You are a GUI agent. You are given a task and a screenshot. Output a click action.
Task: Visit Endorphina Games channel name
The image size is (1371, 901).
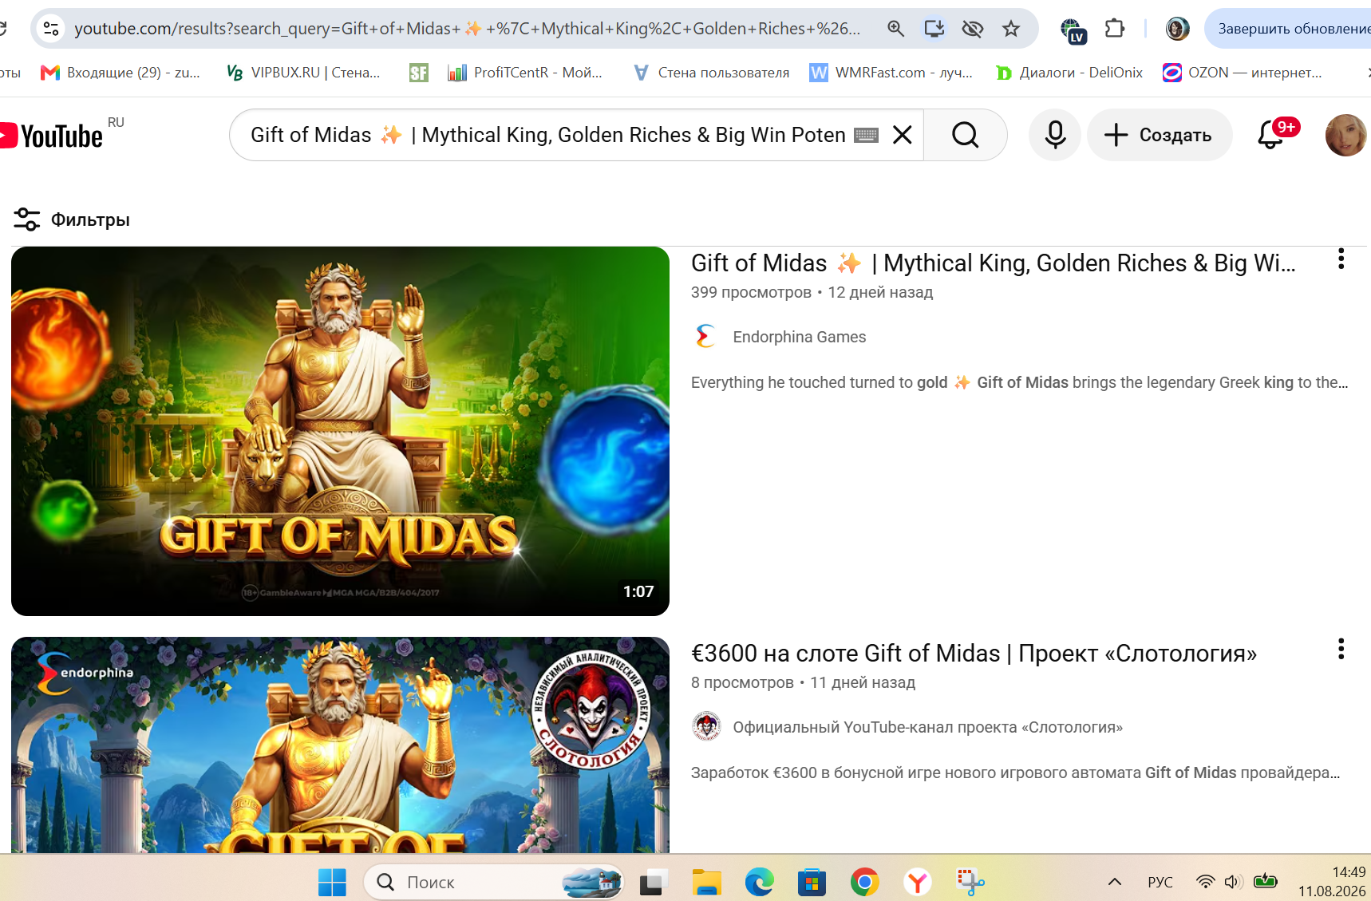pyautogui.click(x=800, y=337)
